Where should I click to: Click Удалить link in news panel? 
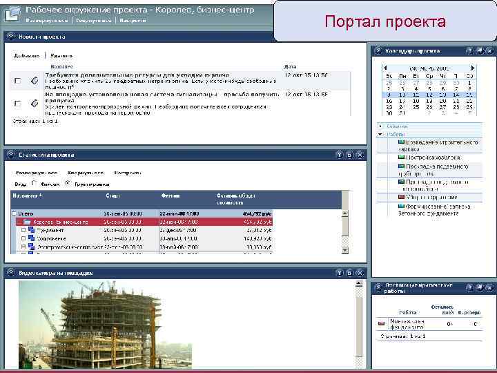pyautogui.click(x=61, y=56)
